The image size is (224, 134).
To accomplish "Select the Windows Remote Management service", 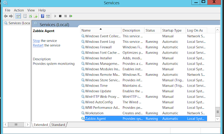I will point(143,75).
